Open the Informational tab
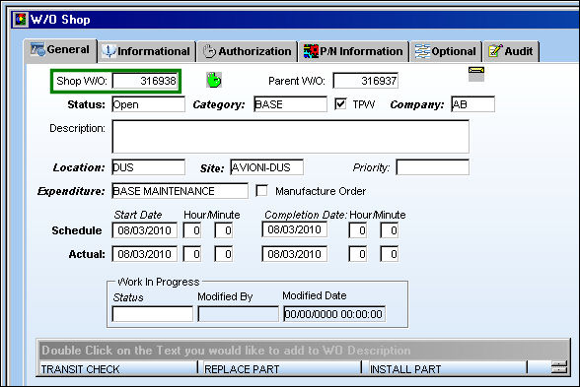Image resolution: width=580 pixels, height=387 pixels. click(146, 51)
